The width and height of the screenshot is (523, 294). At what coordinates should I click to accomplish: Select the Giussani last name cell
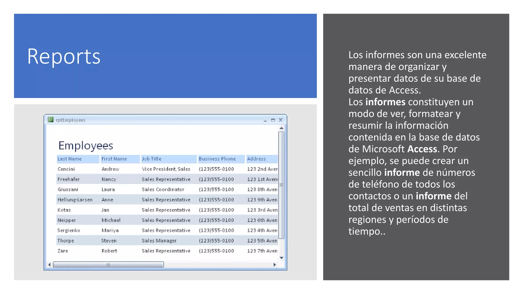pyautogui.click(x=68, y=189)
